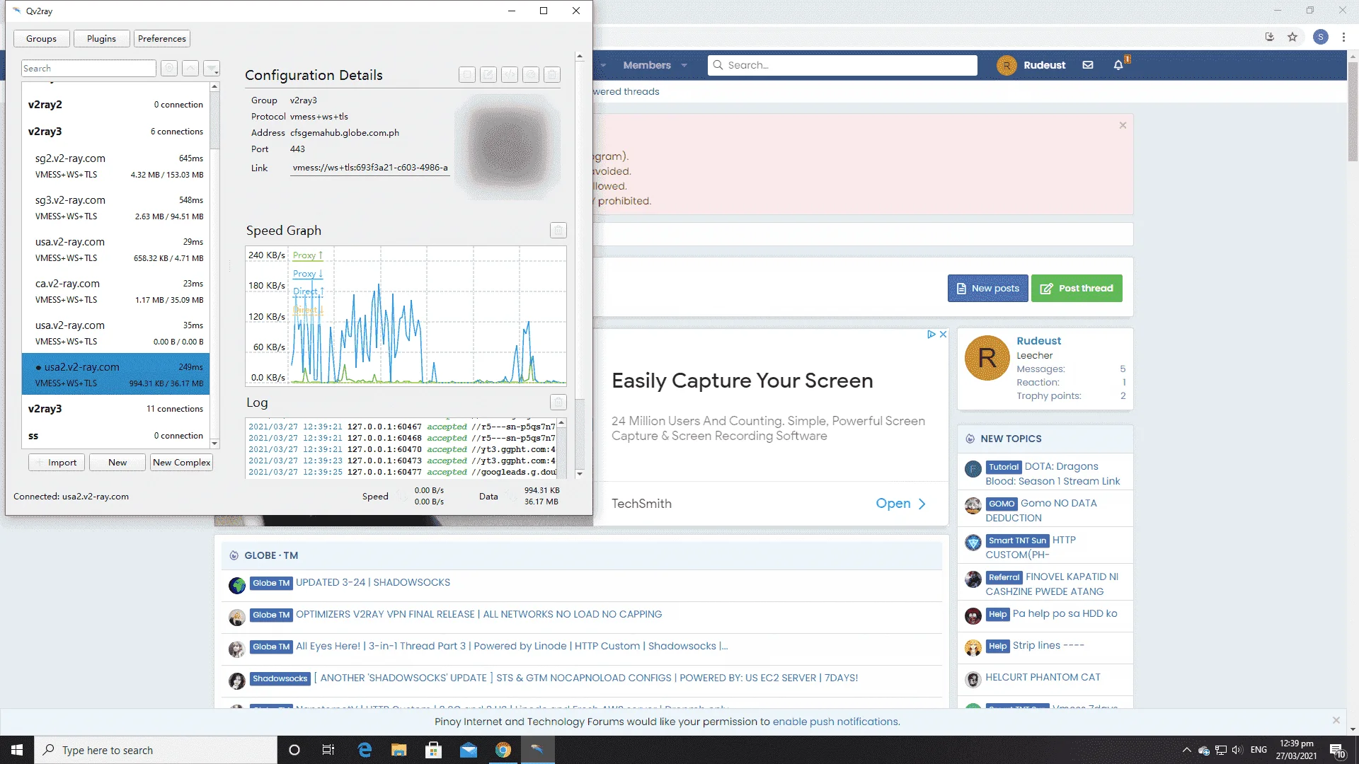Click the edit pencil icon in Configuration Details
Screen dimensions: 1359x764
point(488,75)
